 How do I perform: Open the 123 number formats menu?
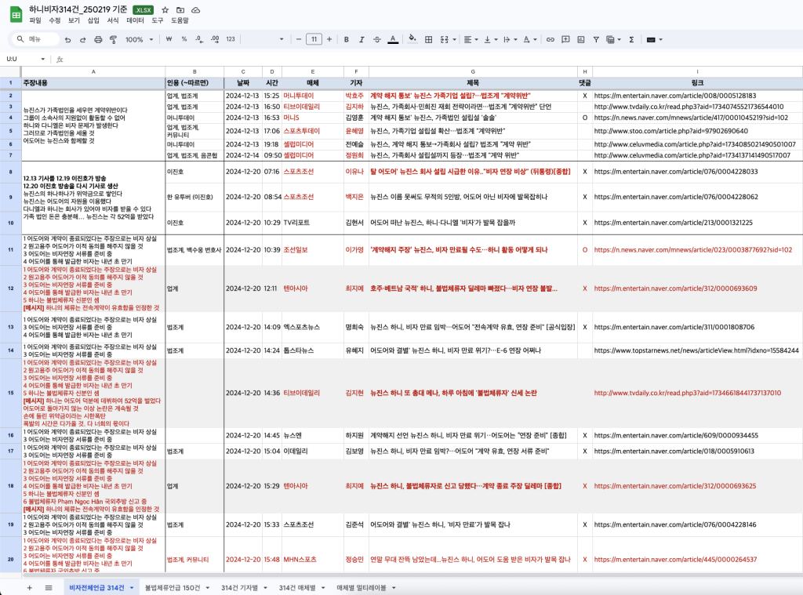(231, 39)
